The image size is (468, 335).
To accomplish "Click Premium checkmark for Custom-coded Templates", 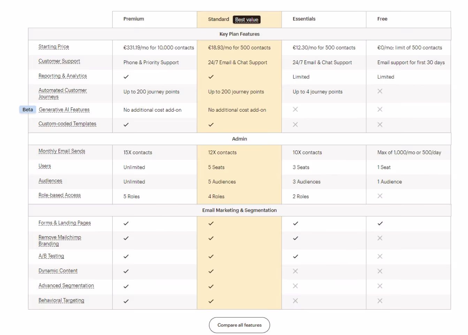I will [x=126, y=125].
